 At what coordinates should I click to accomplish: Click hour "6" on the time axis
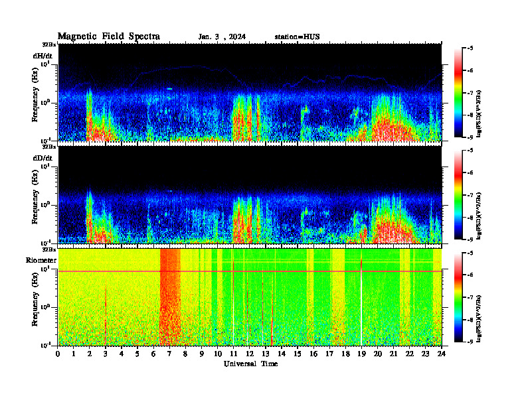click(153, 354)
